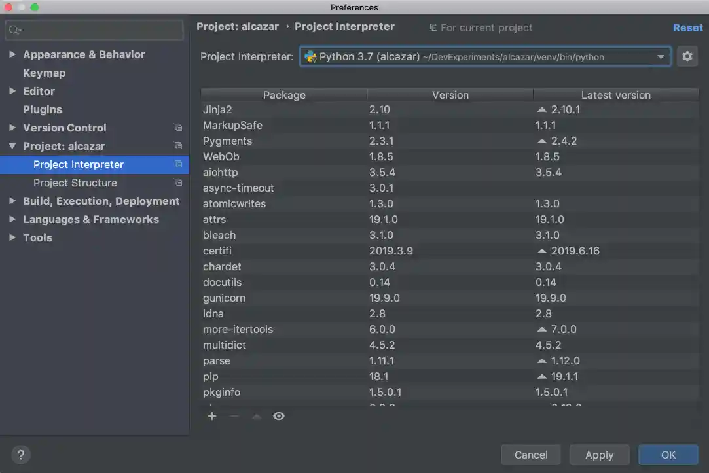Screen dimensions: 709x473
Task: Open the Plugins settings page
Action: tap(43, 109)
